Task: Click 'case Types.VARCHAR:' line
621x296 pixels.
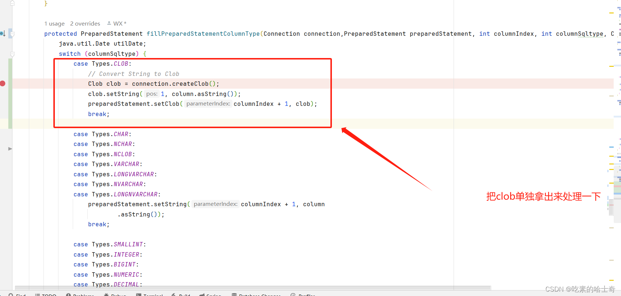Action: (x=108, y=164)
